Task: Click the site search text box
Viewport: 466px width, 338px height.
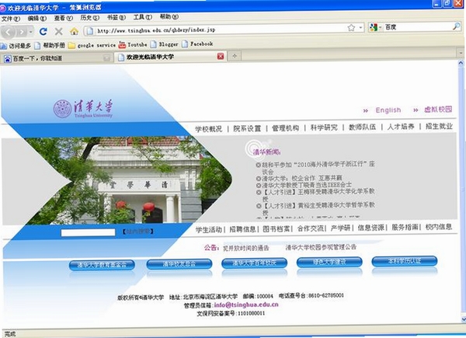Action: (x=88, y=232)
